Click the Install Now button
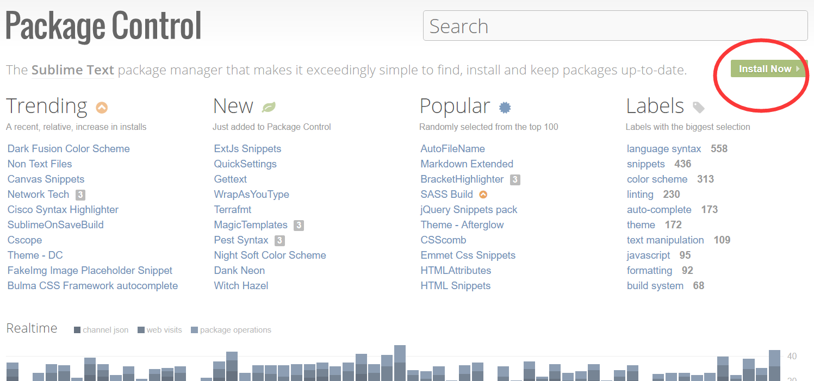The width and height of the screenshot is (814, 381). point(769,69)
